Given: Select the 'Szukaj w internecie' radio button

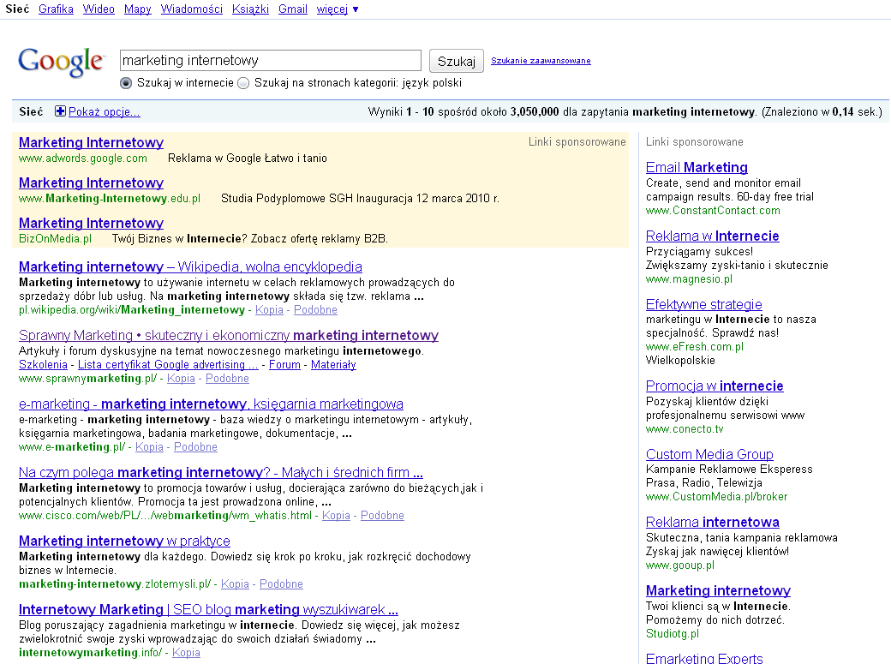Looking at the screenshot, I should coord(126,83).
